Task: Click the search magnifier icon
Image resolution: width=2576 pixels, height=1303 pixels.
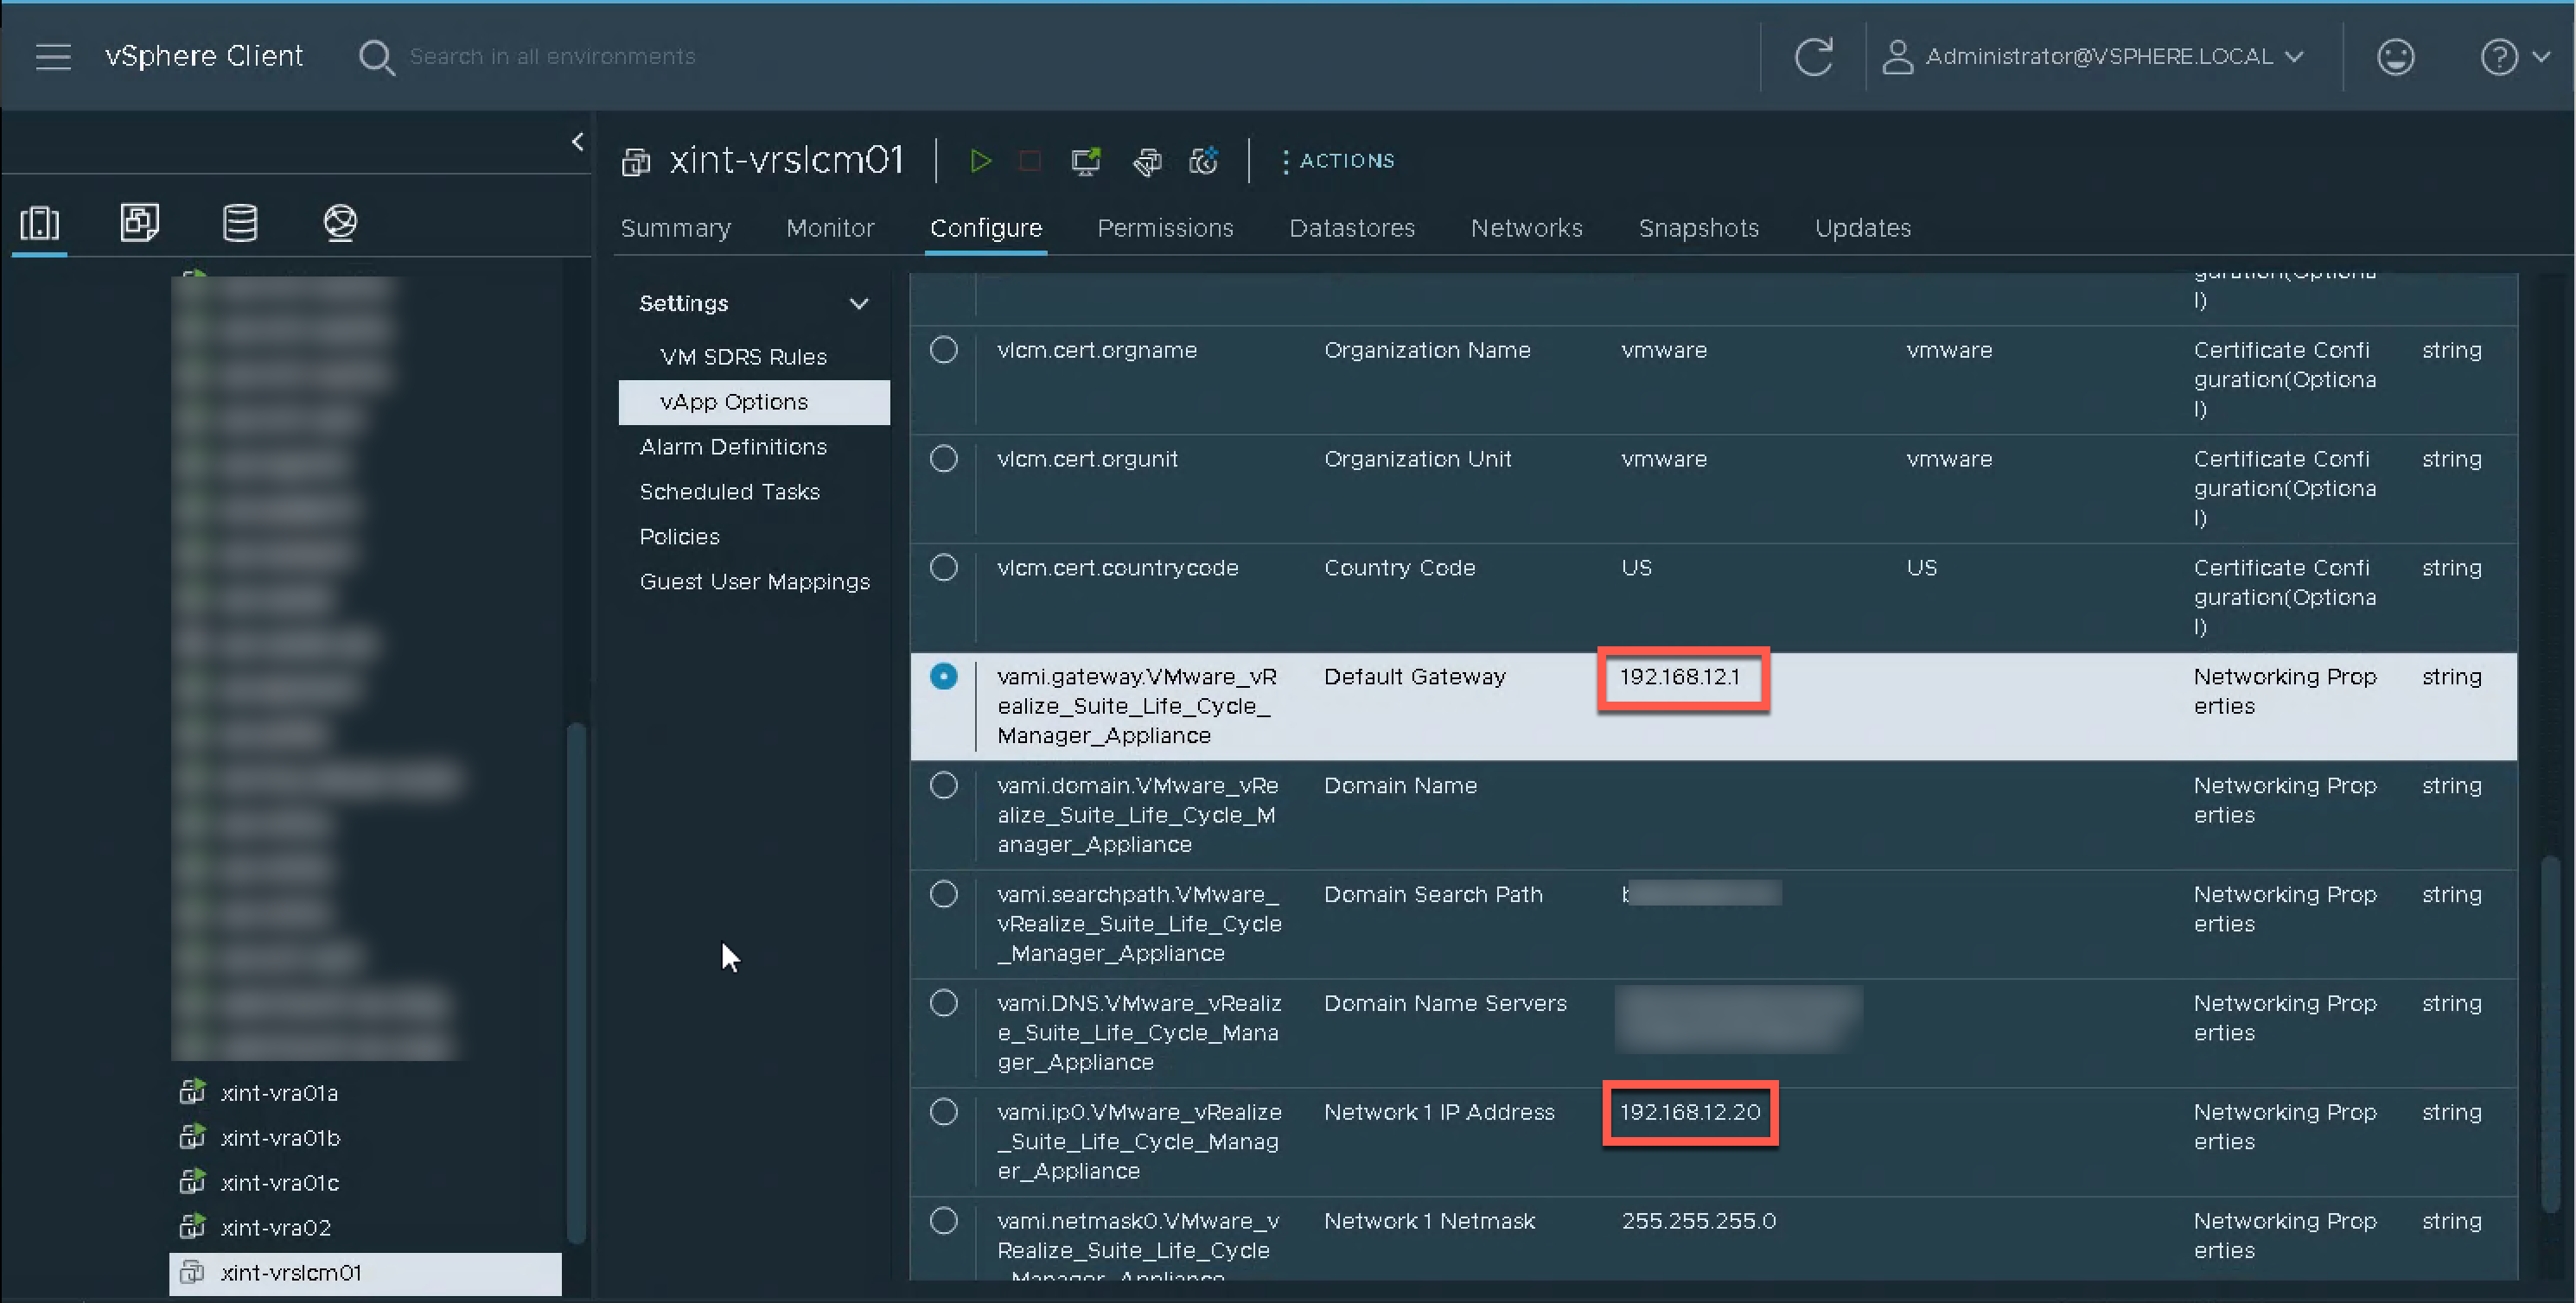Action: (x=376, y=57)
